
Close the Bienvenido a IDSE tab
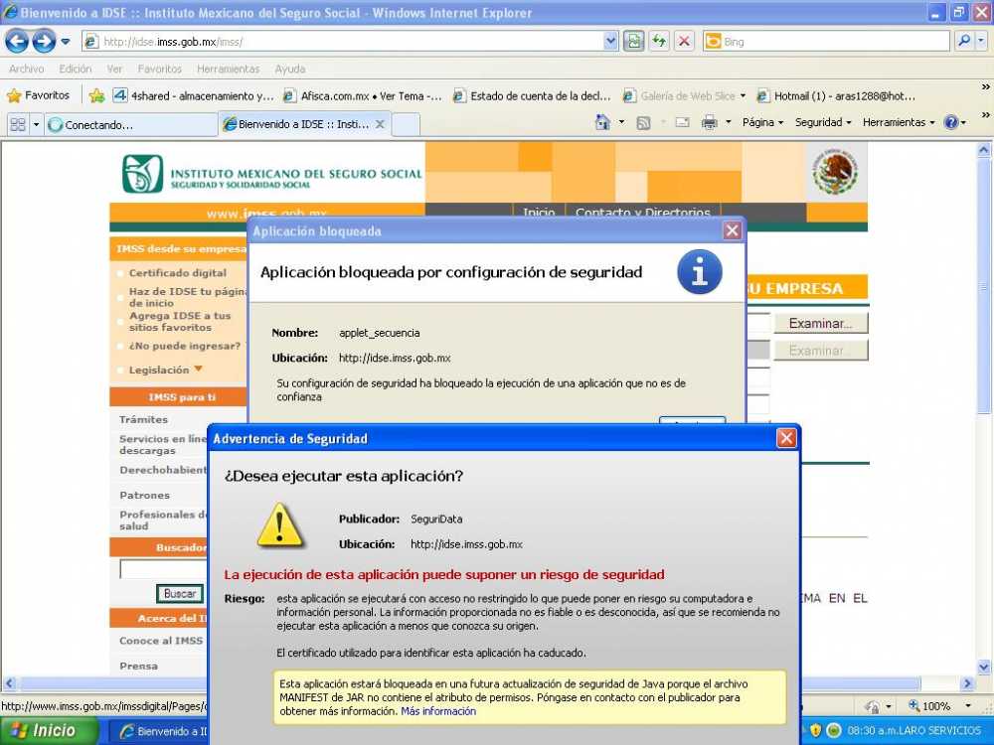tap(380, 124)
